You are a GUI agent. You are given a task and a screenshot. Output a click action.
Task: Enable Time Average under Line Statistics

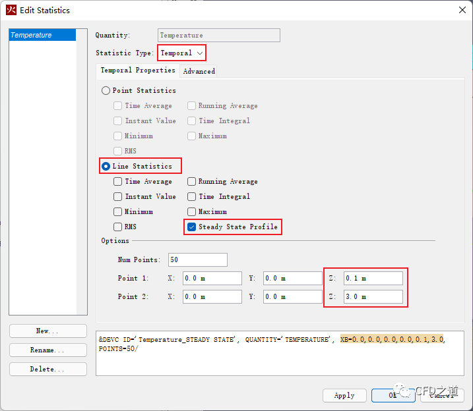(117, 181)
